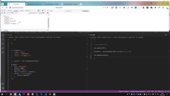
Task: Click the Отправить submit button
Action: click(x=86, y=11)
